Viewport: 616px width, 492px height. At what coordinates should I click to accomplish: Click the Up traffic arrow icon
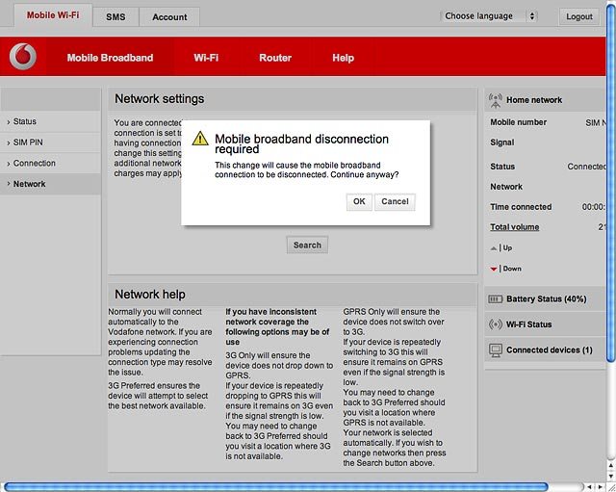click(494, 248)
